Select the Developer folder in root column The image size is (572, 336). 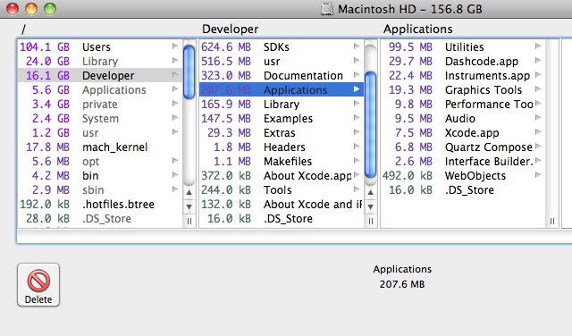(x=100, y=75)
